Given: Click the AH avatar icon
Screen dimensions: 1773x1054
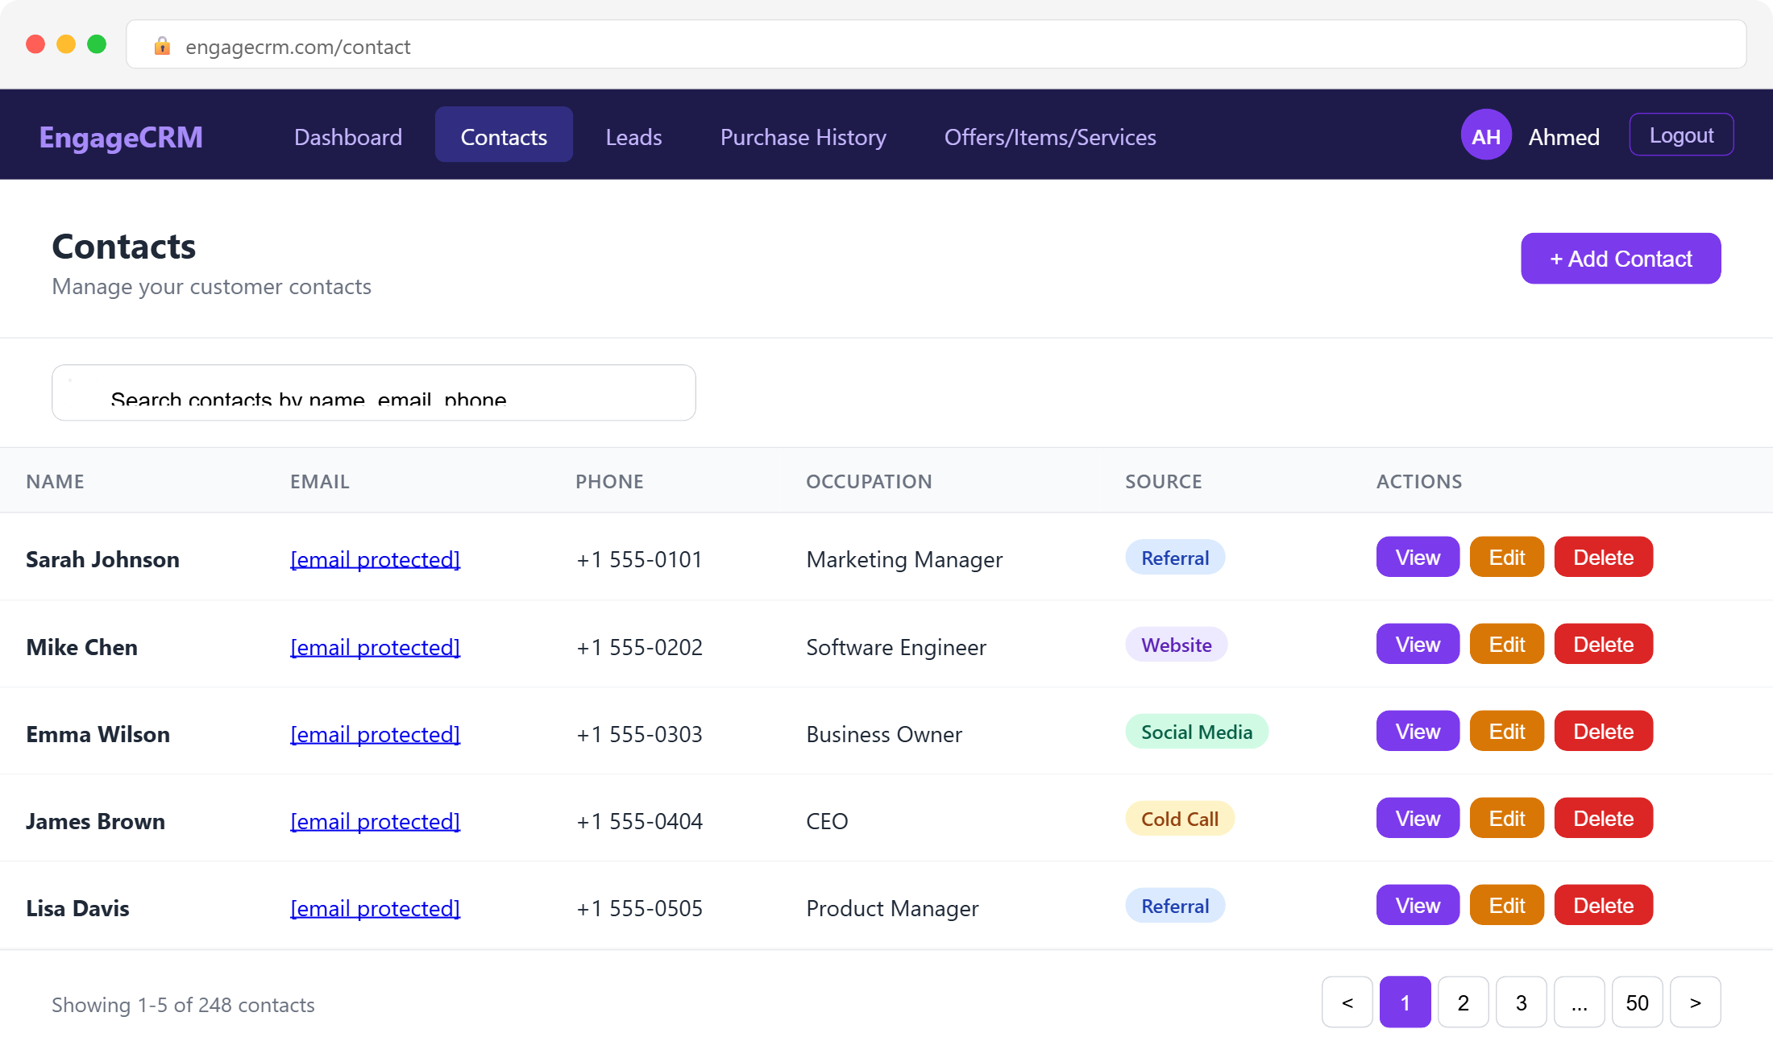Looking at the screenshot, I should 1485,135.
